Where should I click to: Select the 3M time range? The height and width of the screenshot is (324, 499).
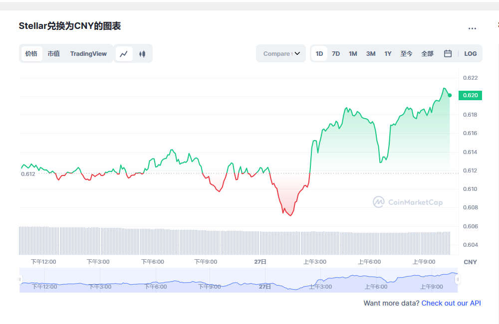(x=371, y=54)
